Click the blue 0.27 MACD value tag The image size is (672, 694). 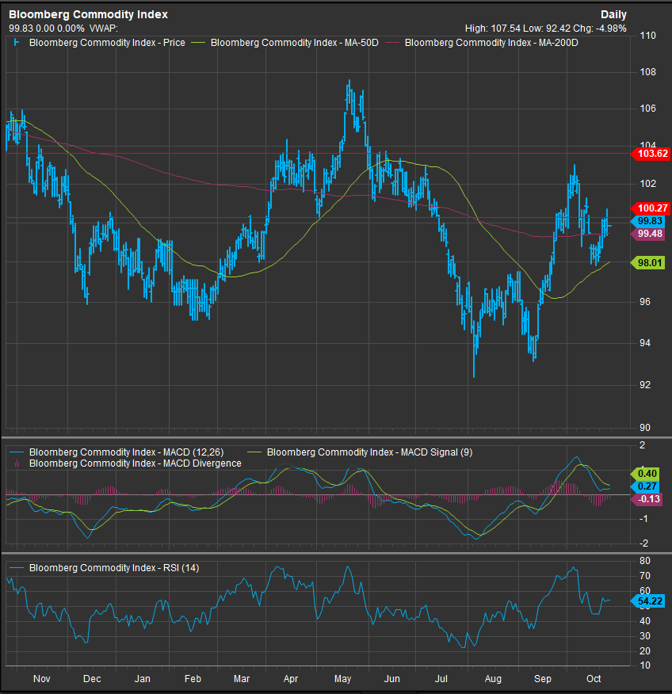coord(645,486)
